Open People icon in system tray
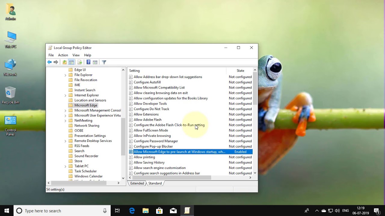 [x=307, y=211]
